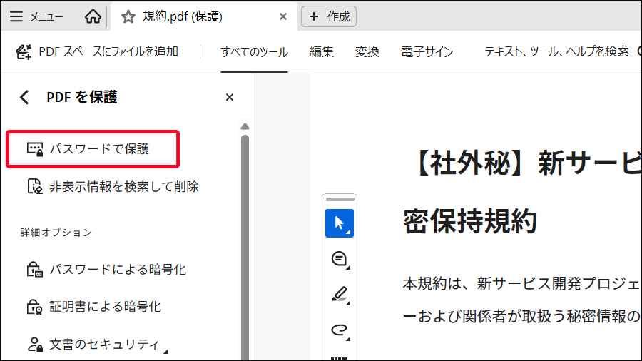This screenshot has width=642, height=361.
Task: Select the highlighter tool
Action: coord(340,295)
